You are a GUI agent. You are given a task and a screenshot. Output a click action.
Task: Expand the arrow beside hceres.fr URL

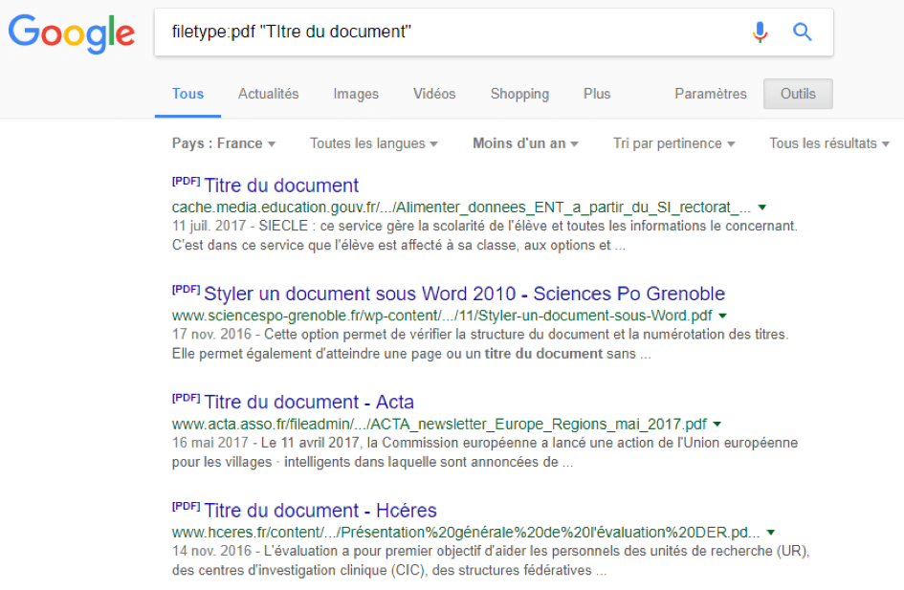click(x=771, y=533)
